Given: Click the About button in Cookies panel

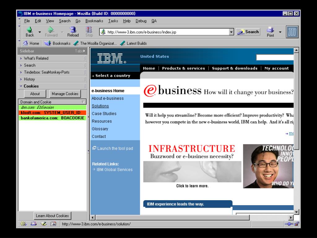Looking at the screenshot, I should click(35, 94).
